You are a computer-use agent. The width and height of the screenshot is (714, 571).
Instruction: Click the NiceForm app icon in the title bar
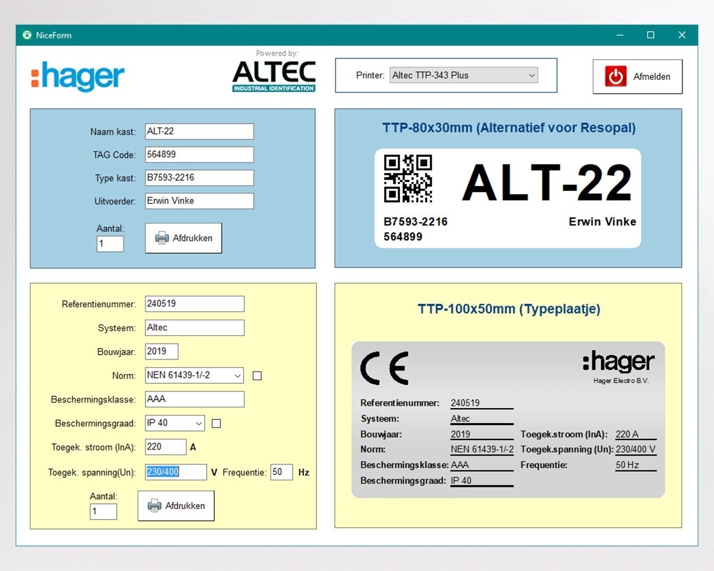(x=27, y=35)
